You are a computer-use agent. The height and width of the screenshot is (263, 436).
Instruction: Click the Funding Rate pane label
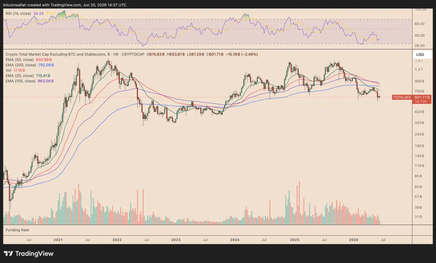click(x=17, y=230)
